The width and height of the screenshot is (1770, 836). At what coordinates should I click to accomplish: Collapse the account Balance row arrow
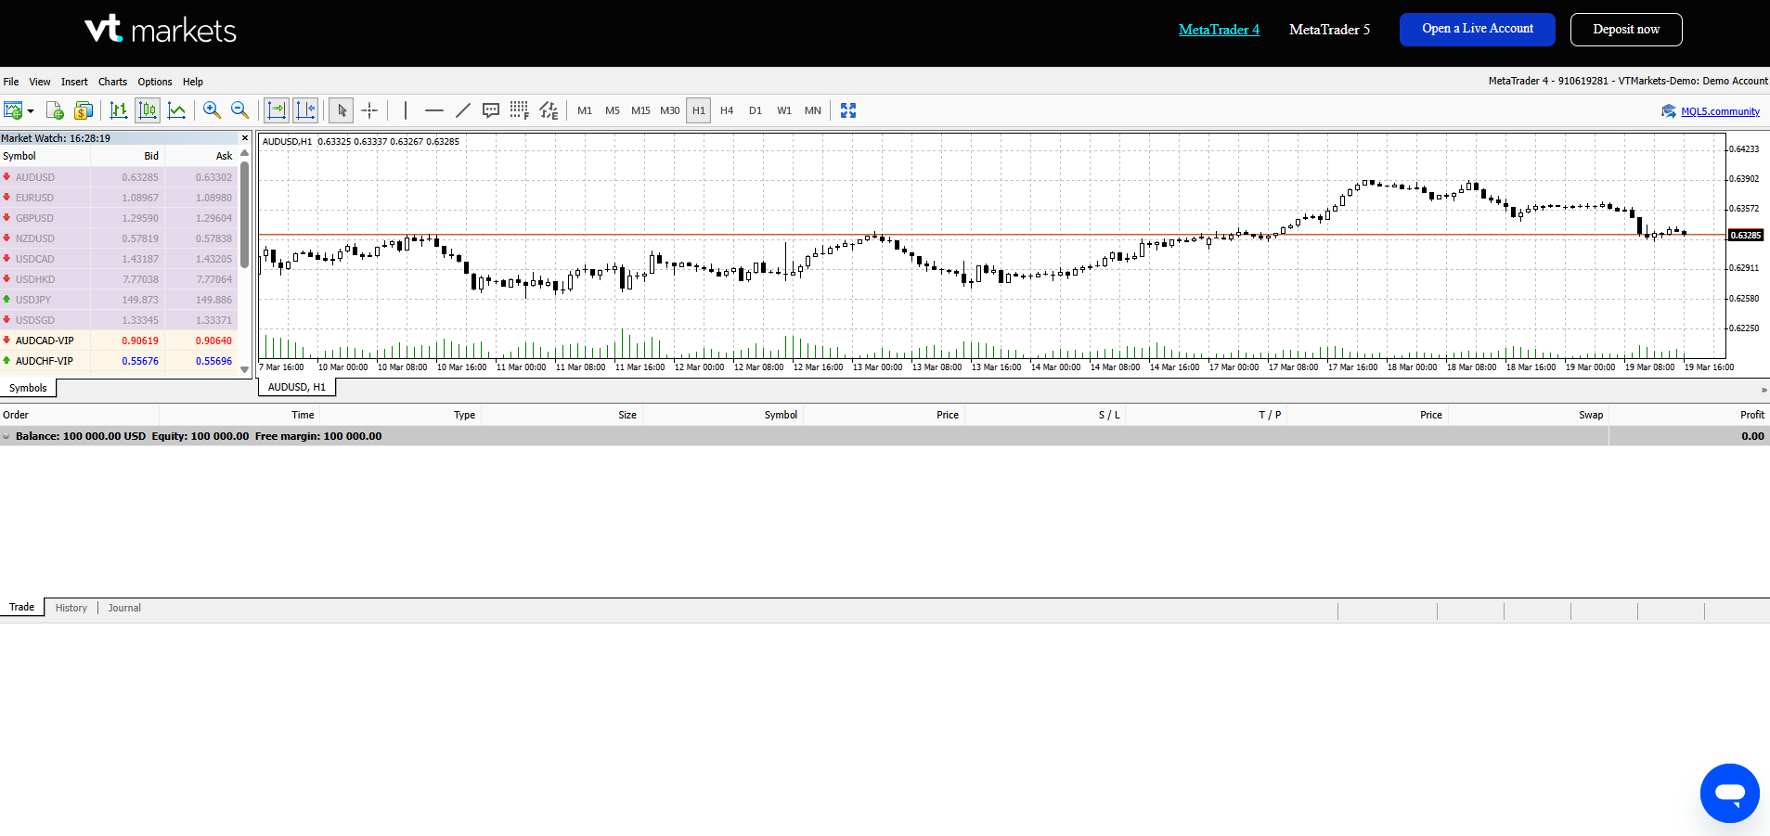[x=6, y=436]
